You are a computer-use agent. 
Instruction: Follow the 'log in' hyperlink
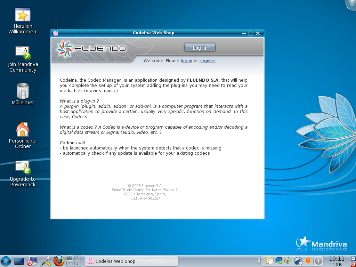click(186, 61)
